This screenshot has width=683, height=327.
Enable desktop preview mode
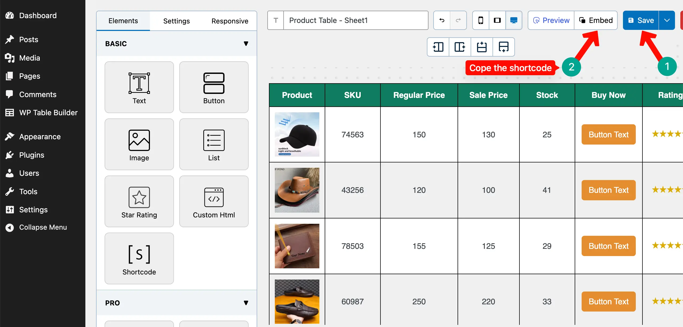point(514,20)
